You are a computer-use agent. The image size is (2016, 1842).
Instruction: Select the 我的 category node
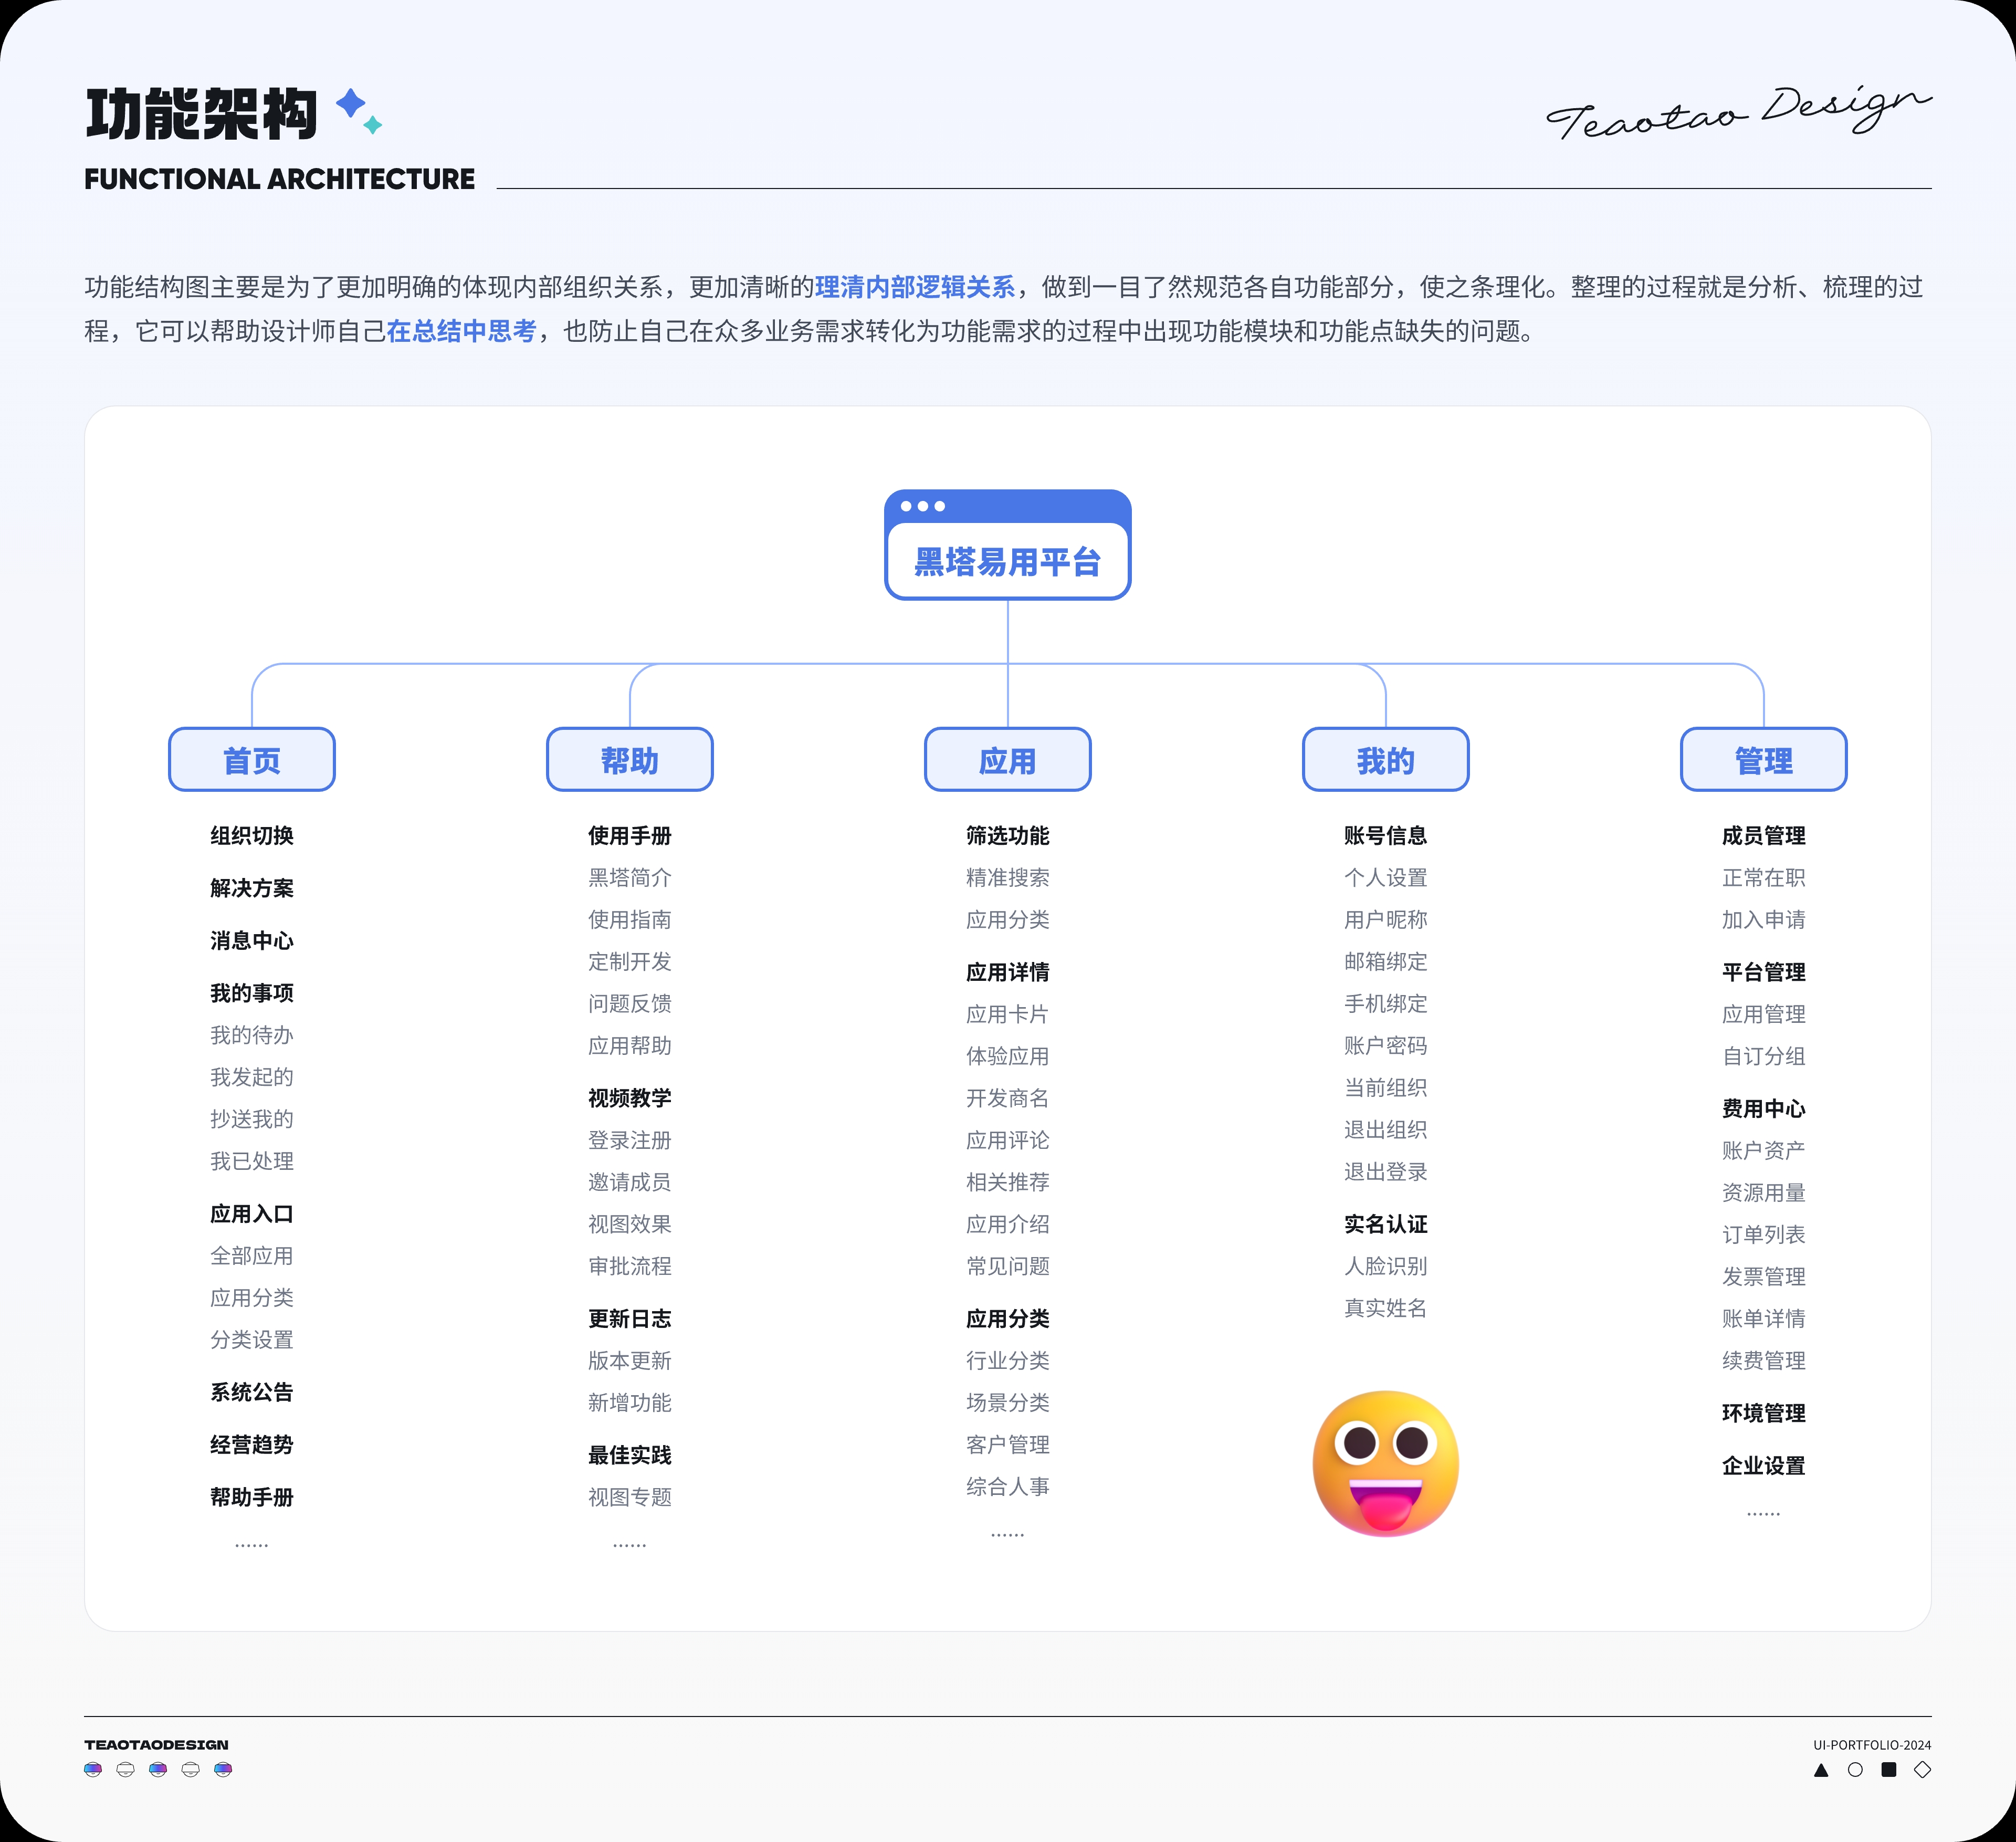pyautogui.click(x=1385, y=760)
